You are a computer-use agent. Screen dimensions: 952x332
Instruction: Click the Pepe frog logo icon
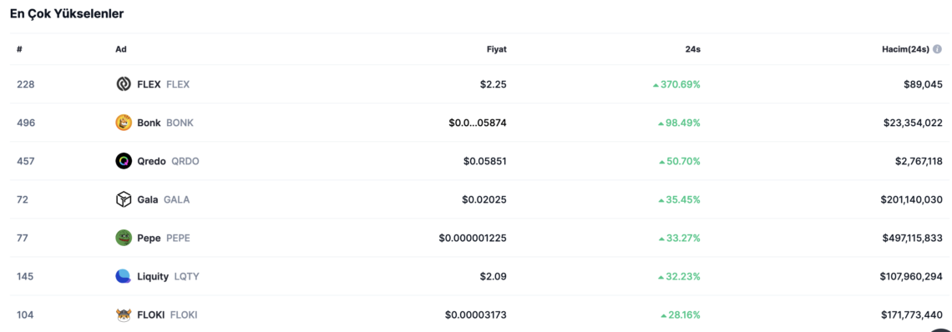124,238
